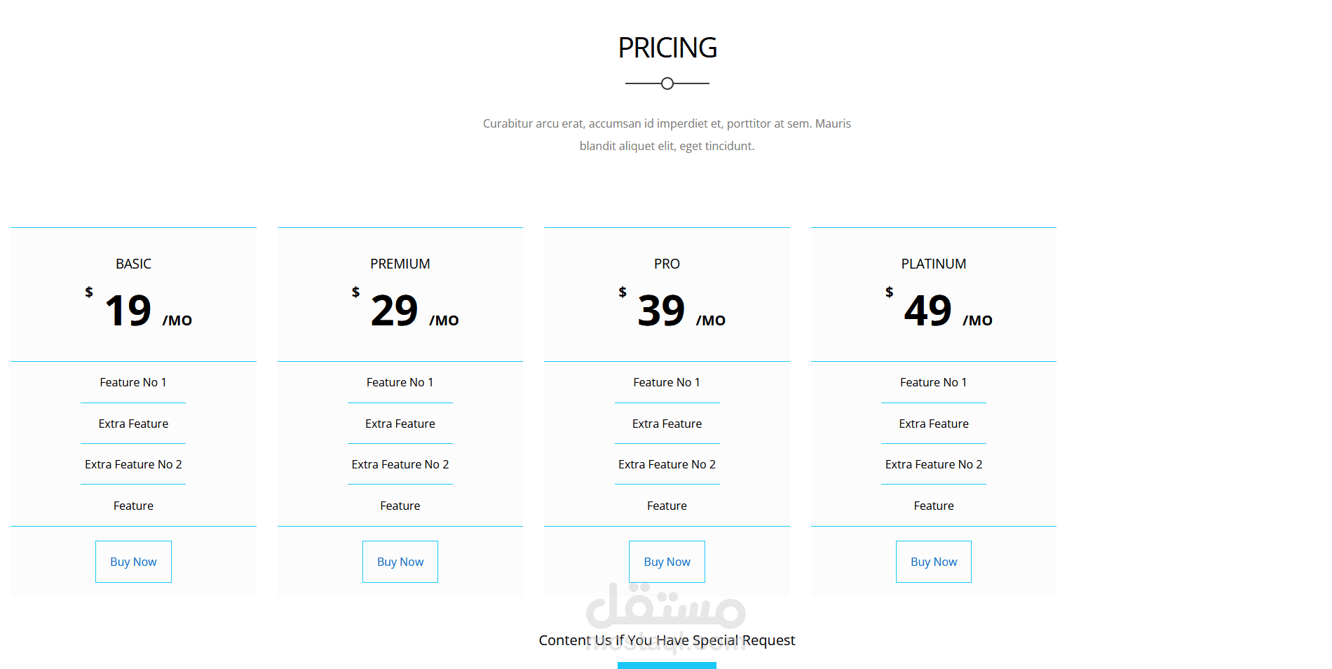Click the blue bar below special request text

click(667, 665)
